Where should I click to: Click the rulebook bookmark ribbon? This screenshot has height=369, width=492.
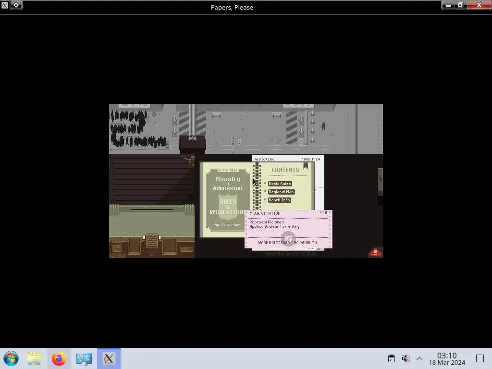coord(306,166)
